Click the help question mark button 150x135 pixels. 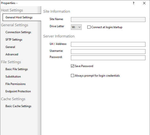[x=133, y=3]
